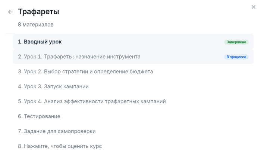Select Урок 2. Выбор стратегии и определение бюджета
The image size is (261, 153).
(85, 71)
